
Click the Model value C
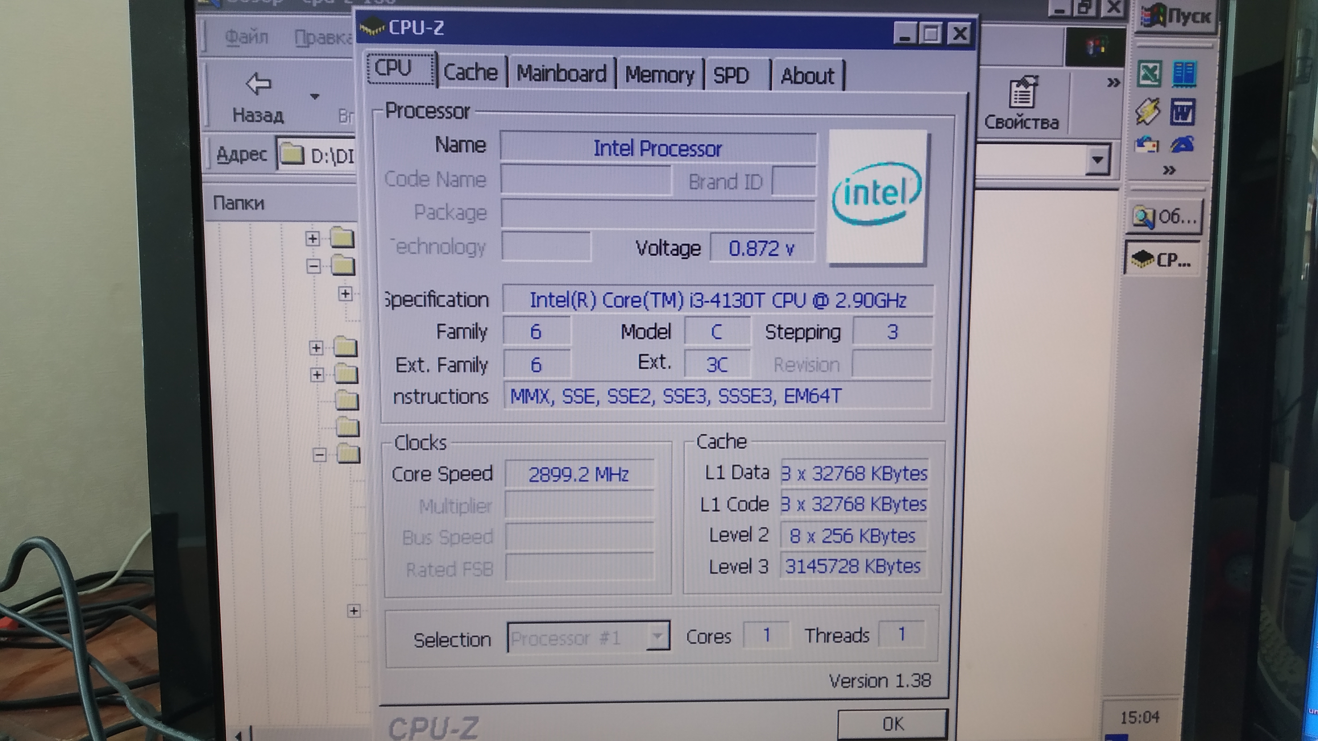(717, 332)
